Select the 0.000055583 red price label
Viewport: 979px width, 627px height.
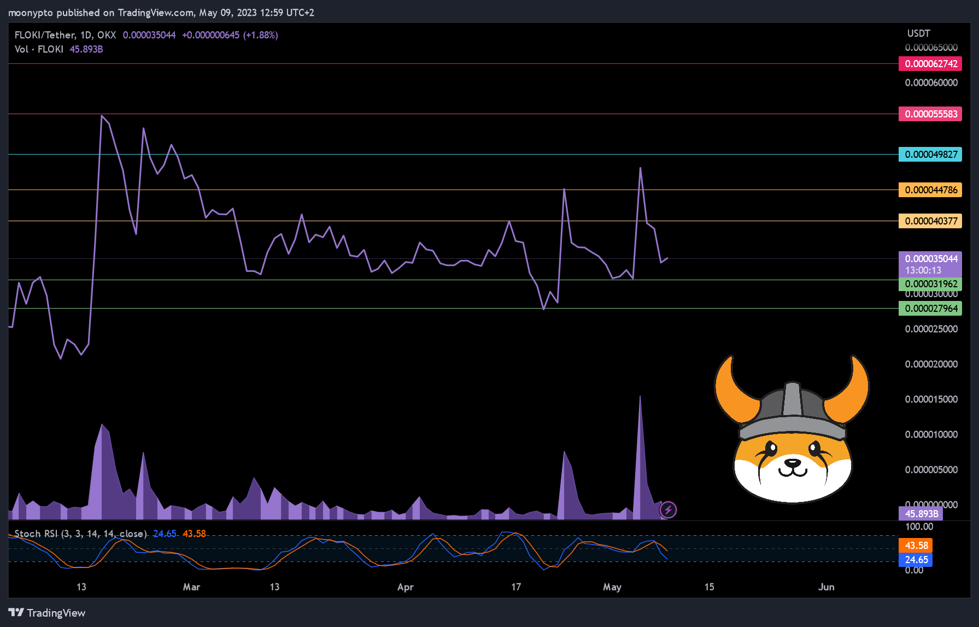pos(930,114)
